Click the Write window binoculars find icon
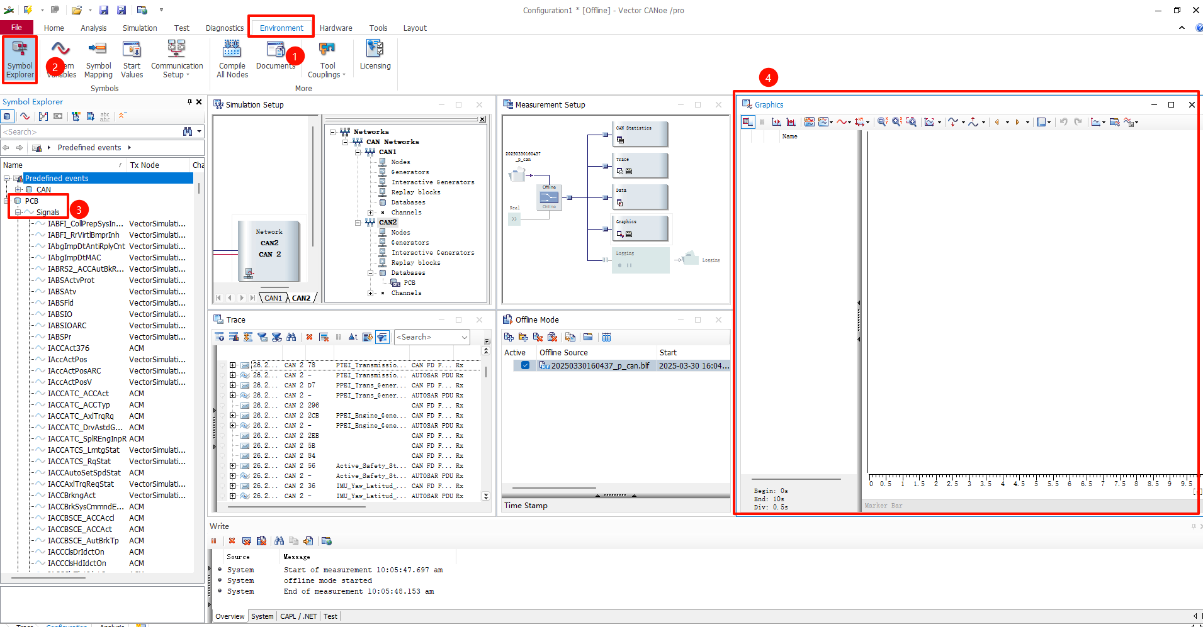1203x627 pixels. (x=279, y=541)
